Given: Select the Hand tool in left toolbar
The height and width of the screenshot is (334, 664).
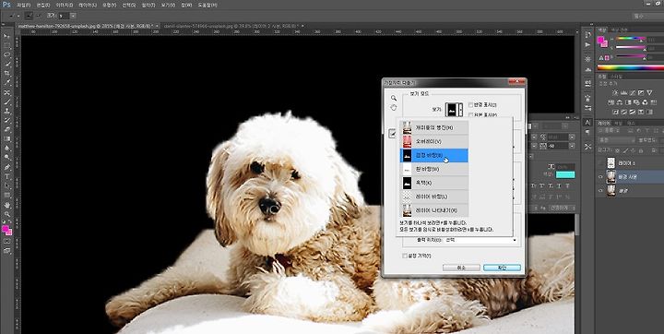Looking at the screenshot, I should pyautogui.click(x=6, y=205).
